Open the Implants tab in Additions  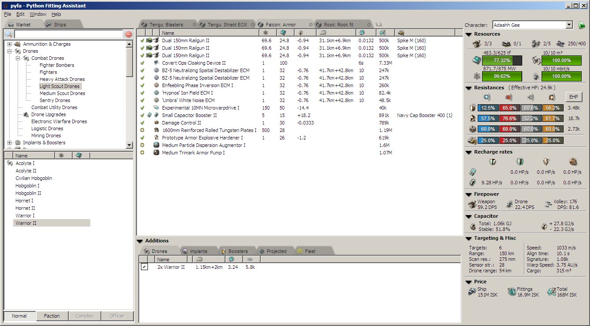coord(198,251)
